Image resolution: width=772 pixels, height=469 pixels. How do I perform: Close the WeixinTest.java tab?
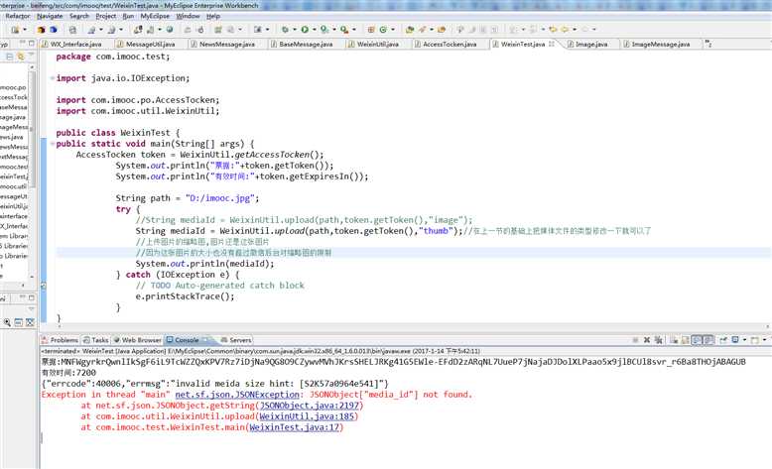click(x=552, y=44)
